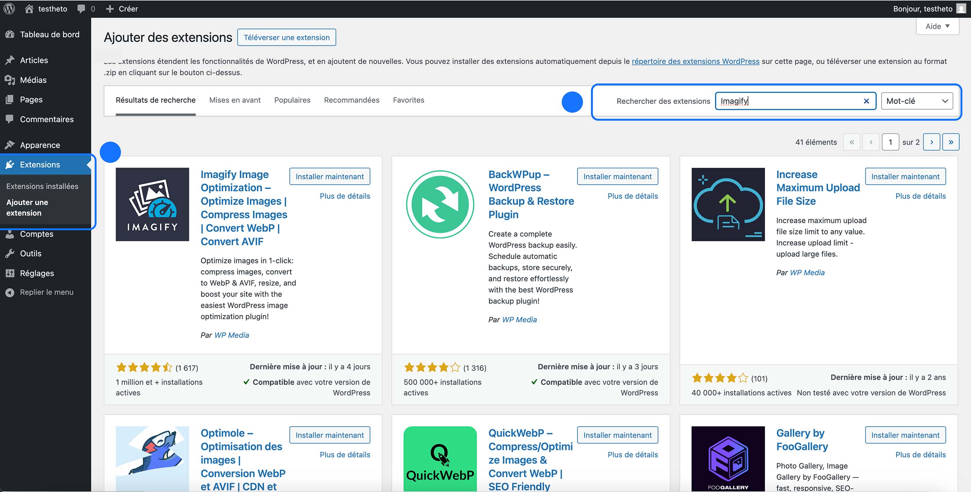971x492 pixels.
Task: Click the Imagify plugin thumbnail
Action: [152, 205]
